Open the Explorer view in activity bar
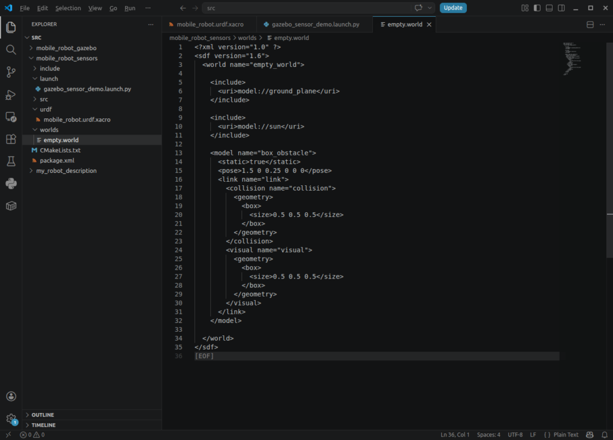 (x=11, y=27)
